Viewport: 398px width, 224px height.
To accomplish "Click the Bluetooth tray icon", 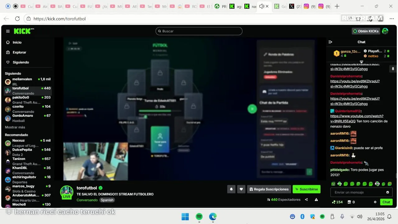I will [x=302, y=217].
